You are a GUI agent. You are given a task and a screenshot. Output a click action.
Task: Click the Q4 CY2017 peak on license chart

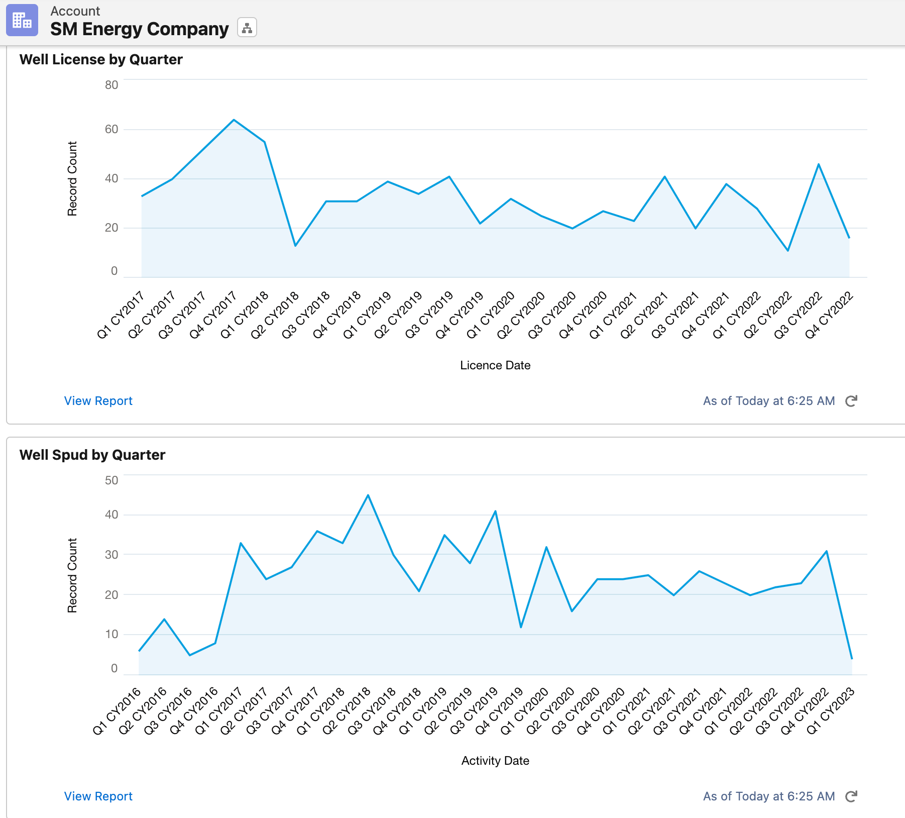(x=234, y=120)
